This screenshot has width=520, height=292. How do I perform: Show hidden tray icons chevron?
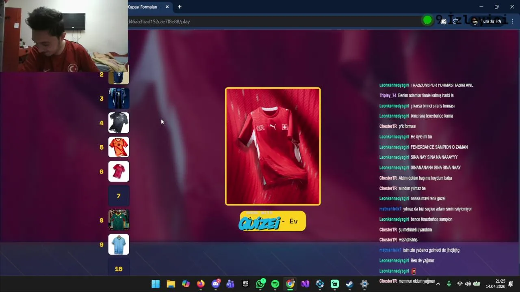point(438,284)
